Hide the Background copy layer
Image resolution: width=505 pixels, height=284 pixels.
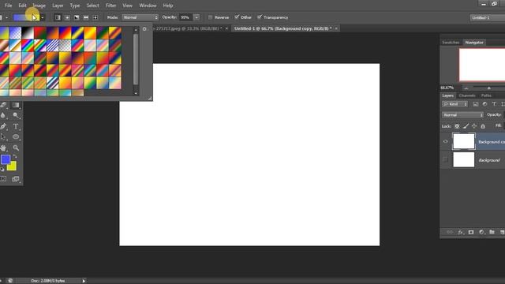coord(445,142)
